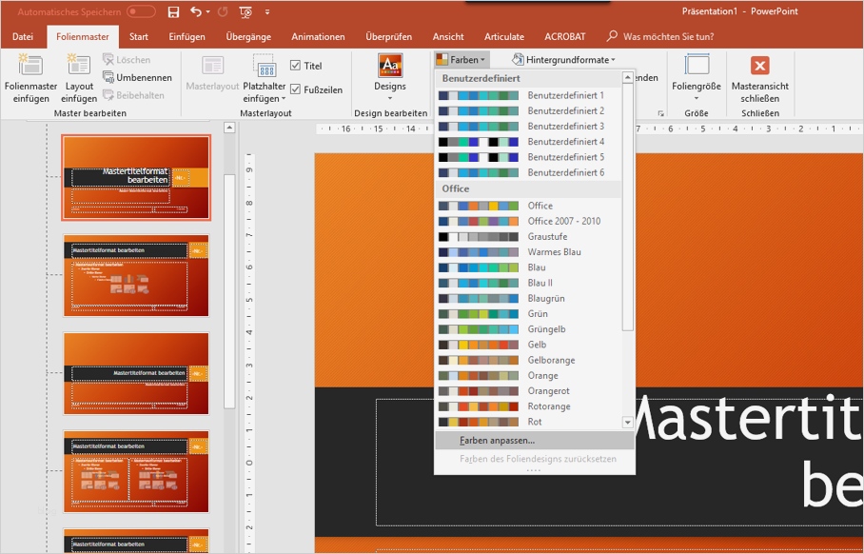
Task: Click Folienmaster einfügen icon
Action: click(x=30, y=66)
